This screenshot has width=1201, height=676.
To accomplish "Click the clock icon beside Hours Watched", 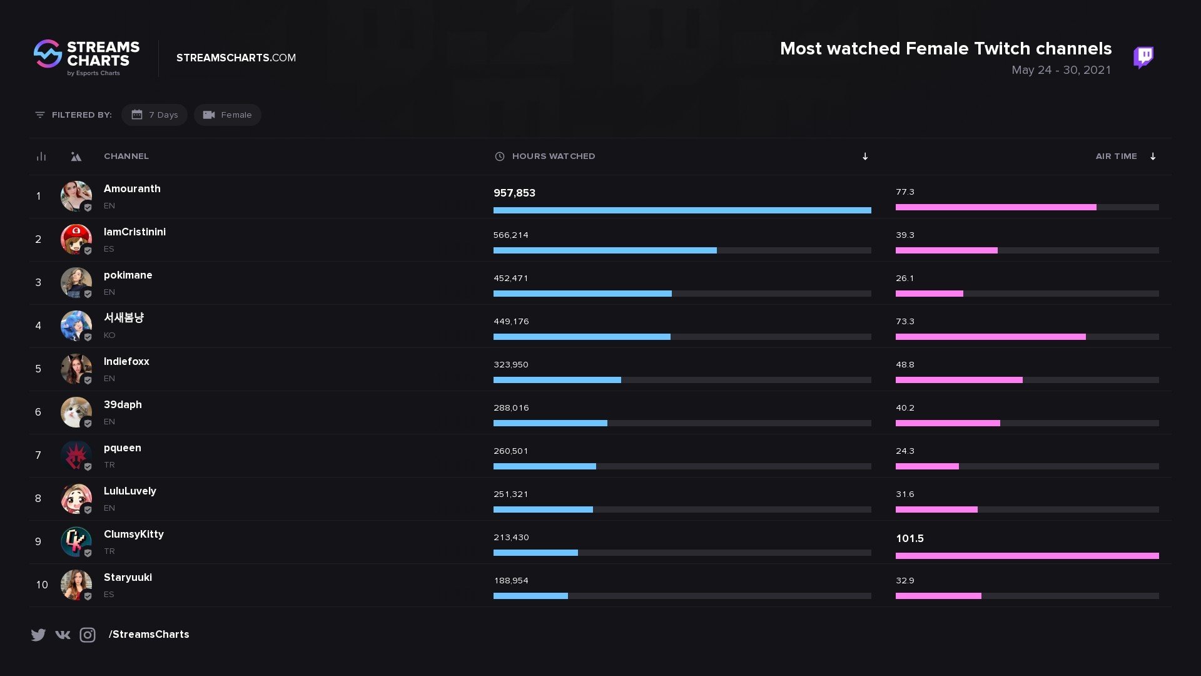I will click(x=499, y=156).
